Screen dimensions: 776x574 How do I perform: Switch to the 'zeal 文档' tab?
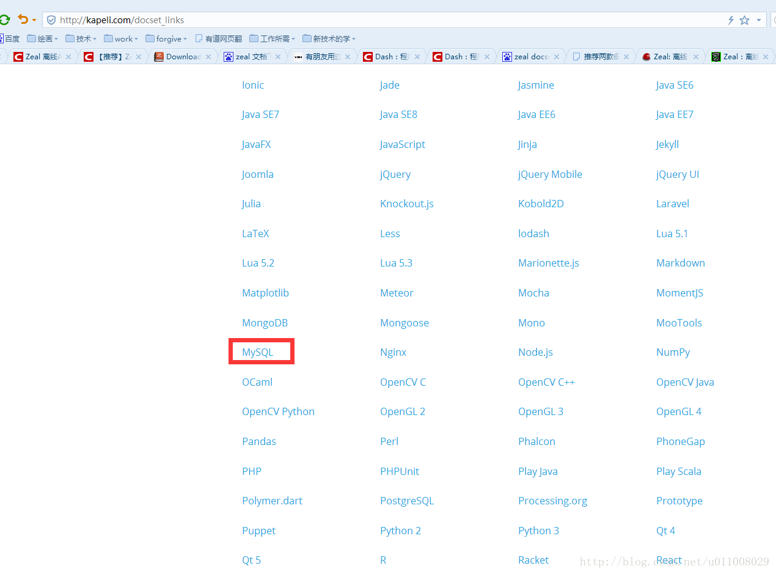pyautogui.click(x=253, y=57)
